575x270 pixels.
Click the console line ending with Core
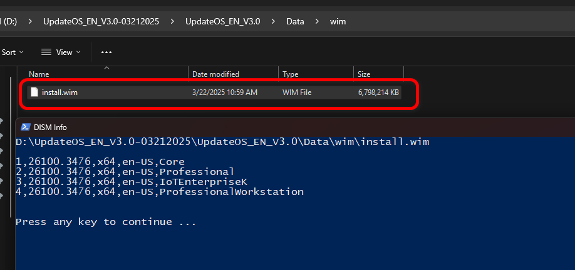coord(100,162)
